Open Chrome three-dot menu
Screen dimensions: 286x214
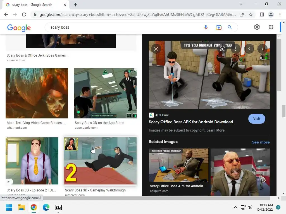coord(280,14)
